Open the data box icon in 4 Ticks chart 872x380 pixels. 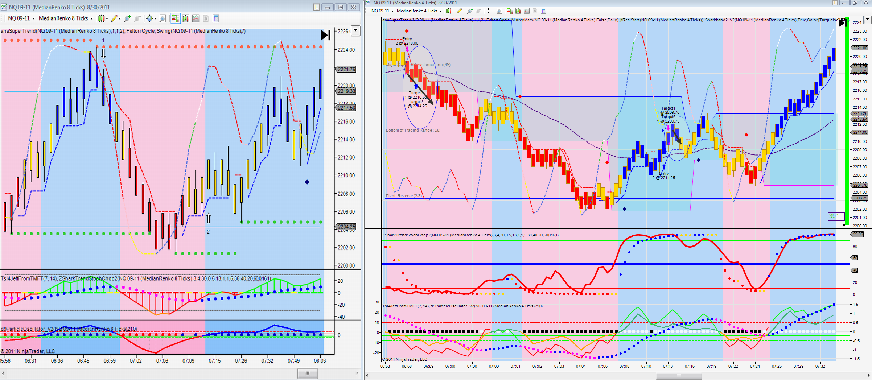pos(499,11)
